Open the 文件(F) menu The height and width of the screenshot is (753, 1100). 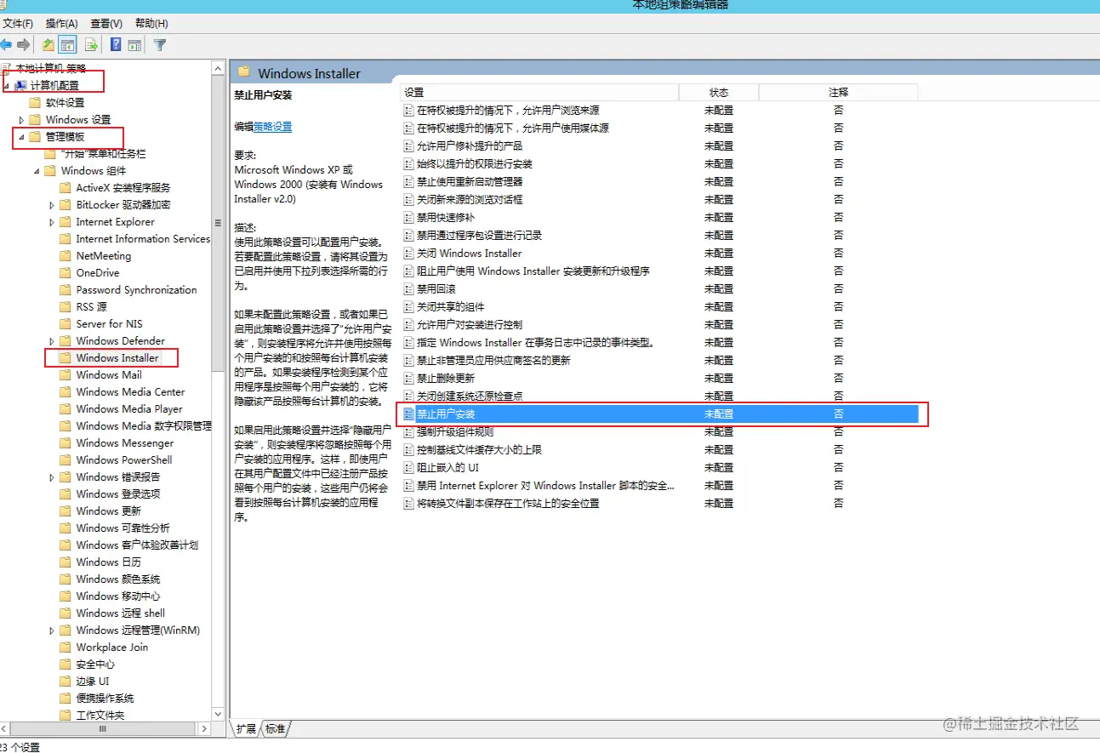(19, 23)
